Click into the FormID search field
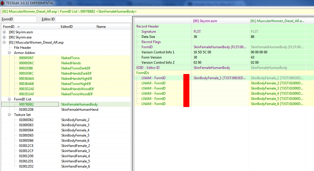 (x=25, y=19)
